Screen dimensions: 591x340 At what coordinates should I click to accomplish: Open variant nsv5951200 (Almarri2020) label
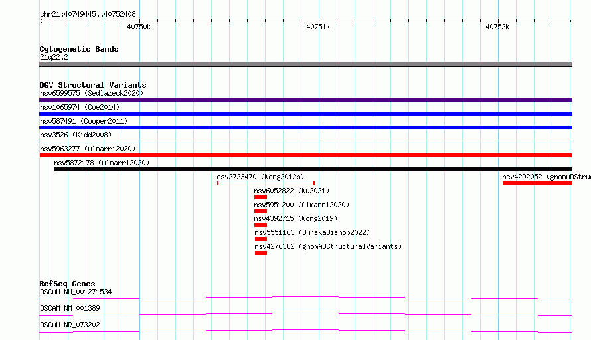coord(301,205)
